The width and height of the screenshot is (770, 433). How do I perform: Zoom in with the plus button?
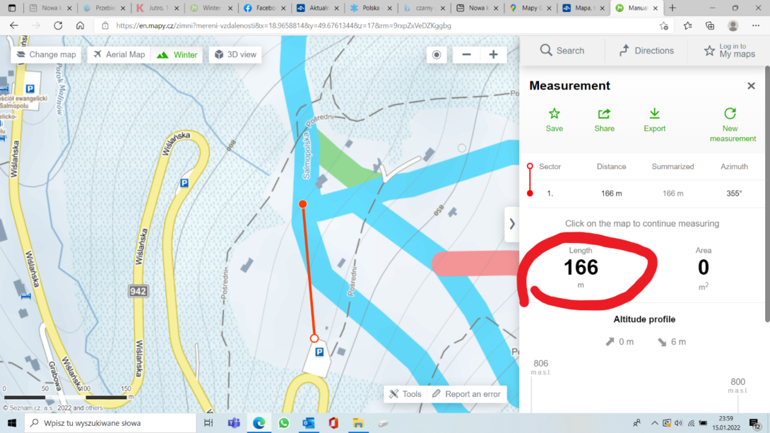point(493,54)
